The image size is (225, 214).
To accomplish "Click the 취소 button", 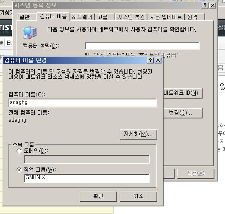I will pyautogui.click(x=139, y=196).
